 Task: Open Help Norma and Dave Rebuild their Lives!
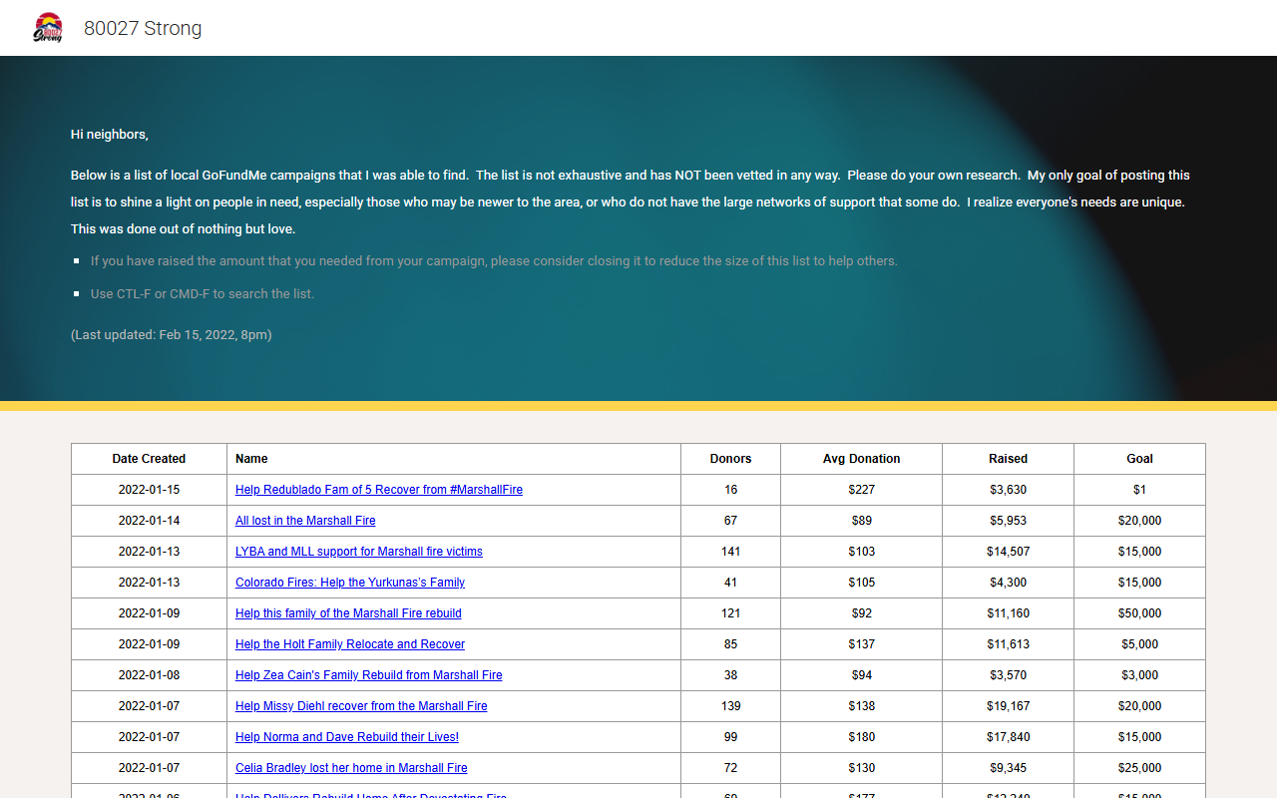[x=347, y=737]
